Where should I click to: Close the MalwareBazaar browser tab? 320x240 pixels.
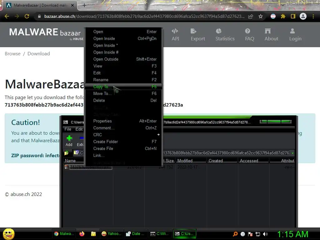coord(72,5)
